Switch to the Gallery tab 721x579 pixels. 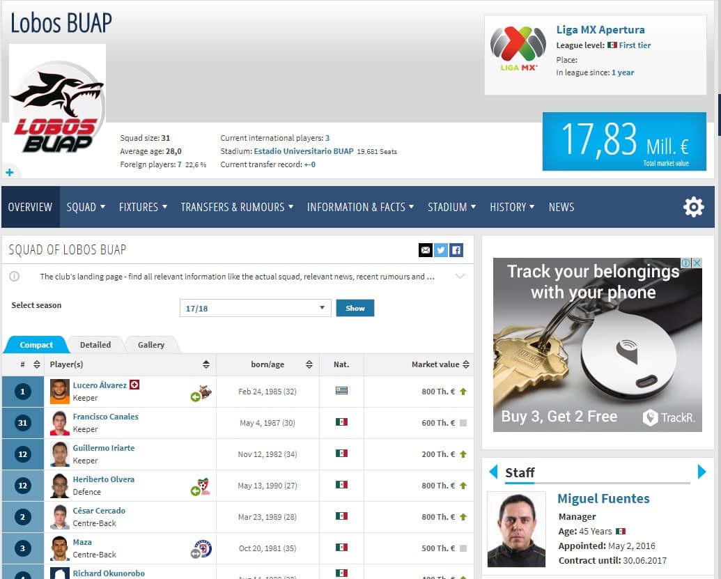[x=151, y=345]
